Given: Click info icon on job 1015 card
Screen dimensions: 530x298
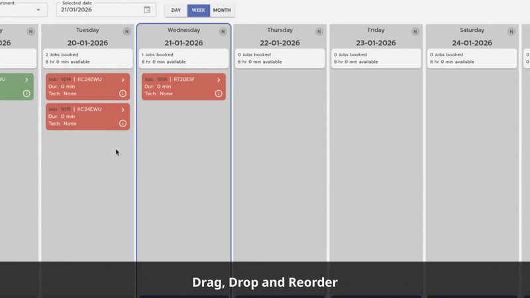Looking at the screenshot, I should [123, 124].
